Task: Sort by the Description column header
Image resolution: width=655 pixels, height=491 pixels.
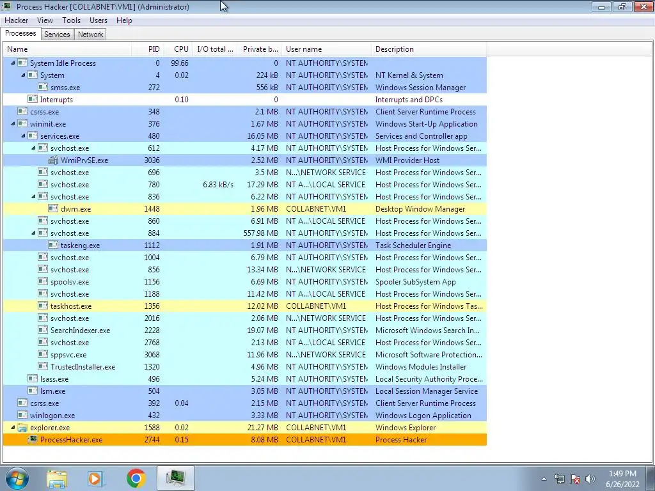Action: point(429,49)
